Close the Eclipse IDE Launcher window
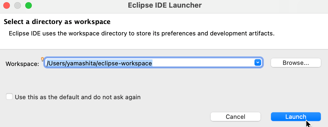The image size is (328, 127). tap(7, 5)
